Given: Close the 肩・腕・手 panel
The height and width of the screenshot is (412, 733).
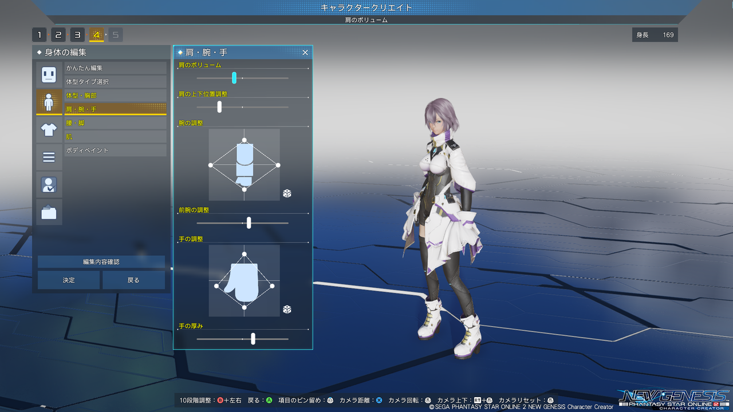Looking at the screenshot, I should click(x=305, y=53).
